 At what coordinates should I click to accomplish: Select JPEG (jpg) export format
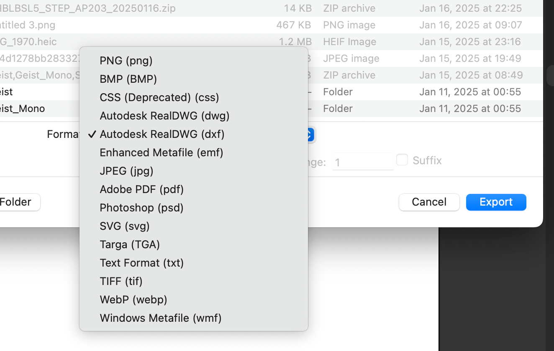(126, 171)
